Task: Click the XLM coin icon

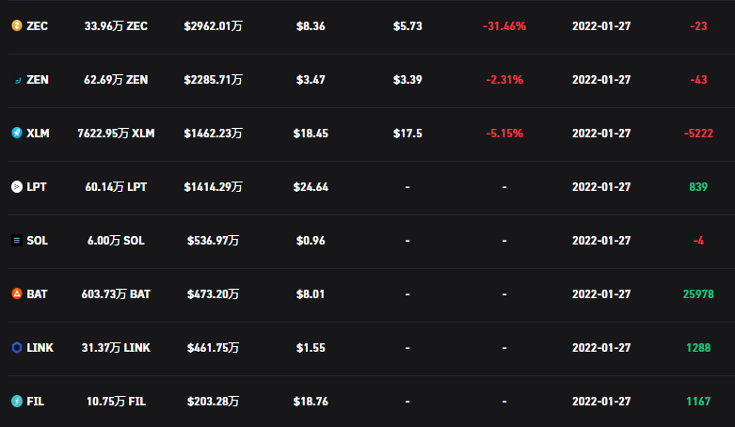Action: coord(16,134)
